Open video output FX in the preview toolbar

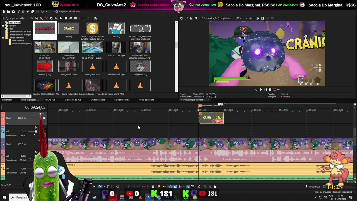[191, 18]
